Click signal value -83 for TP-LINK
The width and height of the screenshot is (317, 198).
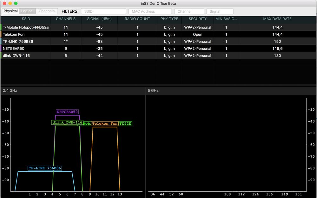click(x=99, y=42)
